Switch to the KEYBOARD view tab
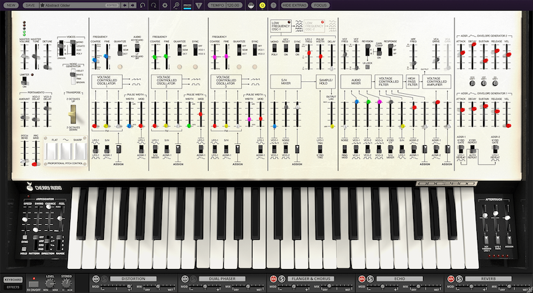 click(x=12, y=279)
